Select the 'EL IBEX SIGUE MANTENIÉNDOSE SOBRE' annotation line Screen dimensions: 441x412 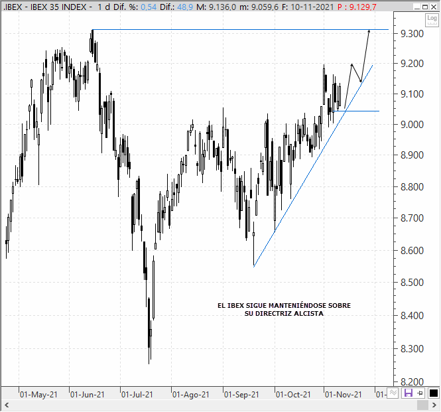(x=284, y=306)
